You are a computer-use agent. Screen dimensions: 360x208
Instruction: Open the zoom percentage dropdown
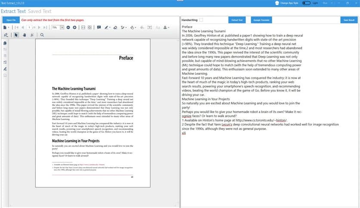(62, 28)
